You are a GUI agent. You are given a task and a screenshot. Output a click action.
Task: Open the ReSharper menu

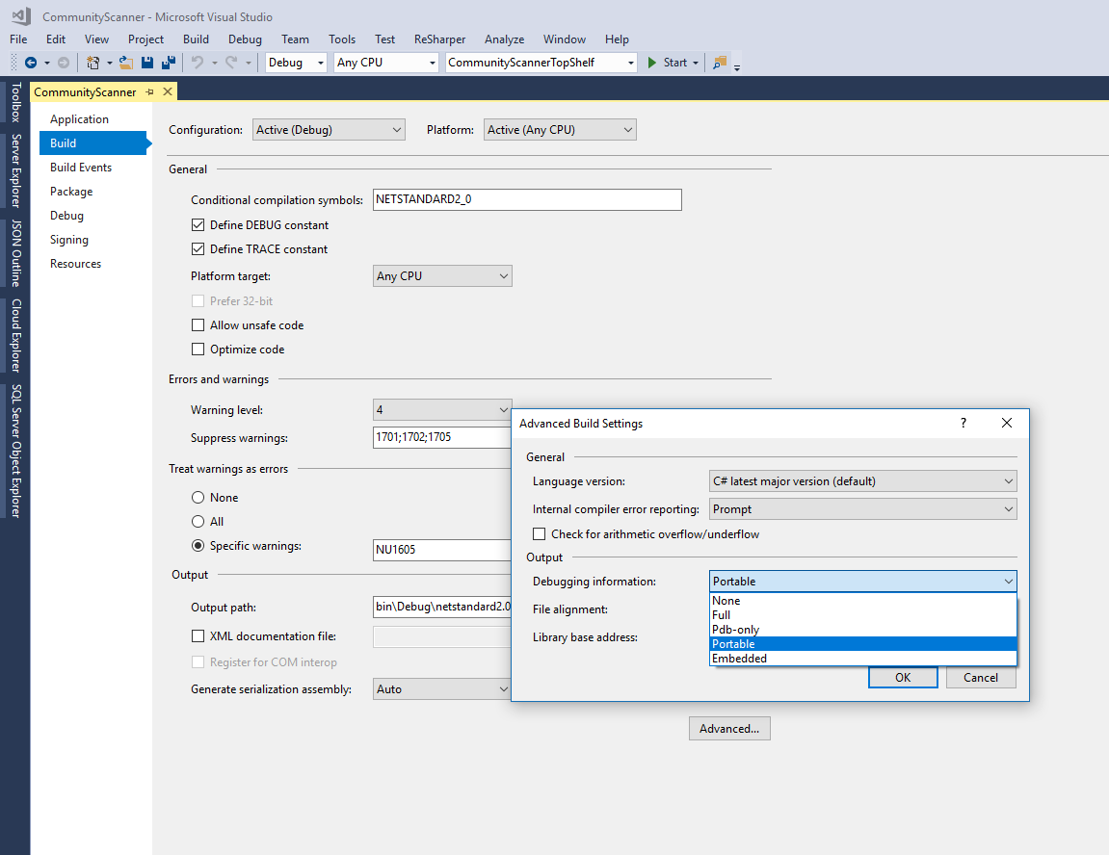click(x=440, y=39)
